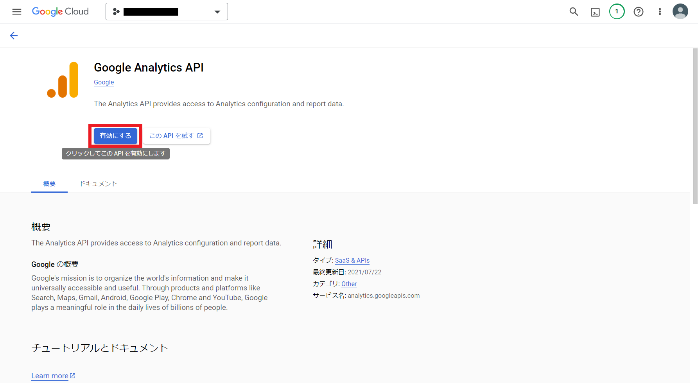Image resolution: width=698 pixels, height=383 pixels.
Task: Open the Other category link
Action: pyautogui.click(x=349, y=284)
